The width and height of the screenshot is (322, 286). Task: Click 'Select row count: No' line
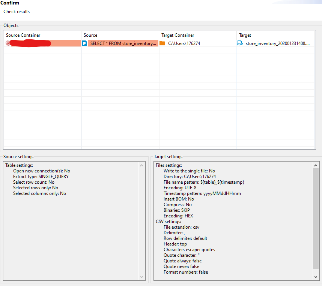click(34, 182)
